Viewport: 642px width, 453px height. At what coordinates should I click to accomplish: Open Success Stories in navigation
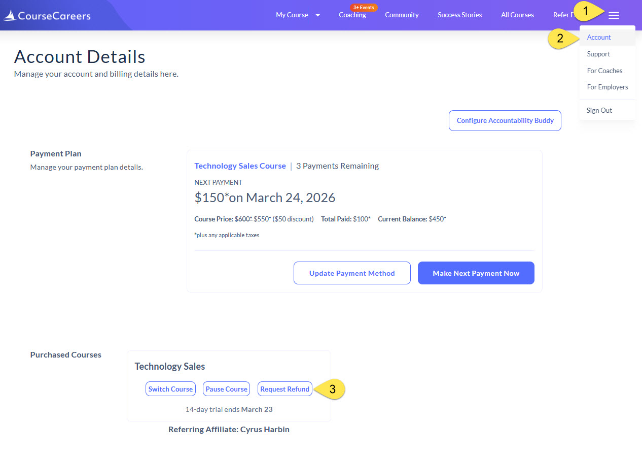[460, 15]
